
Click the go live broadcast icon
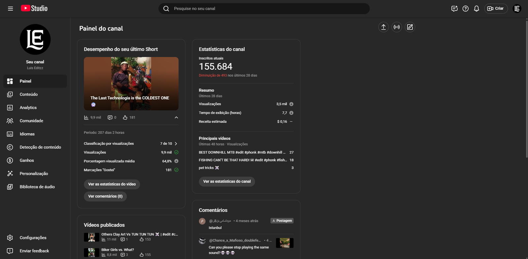397,27
